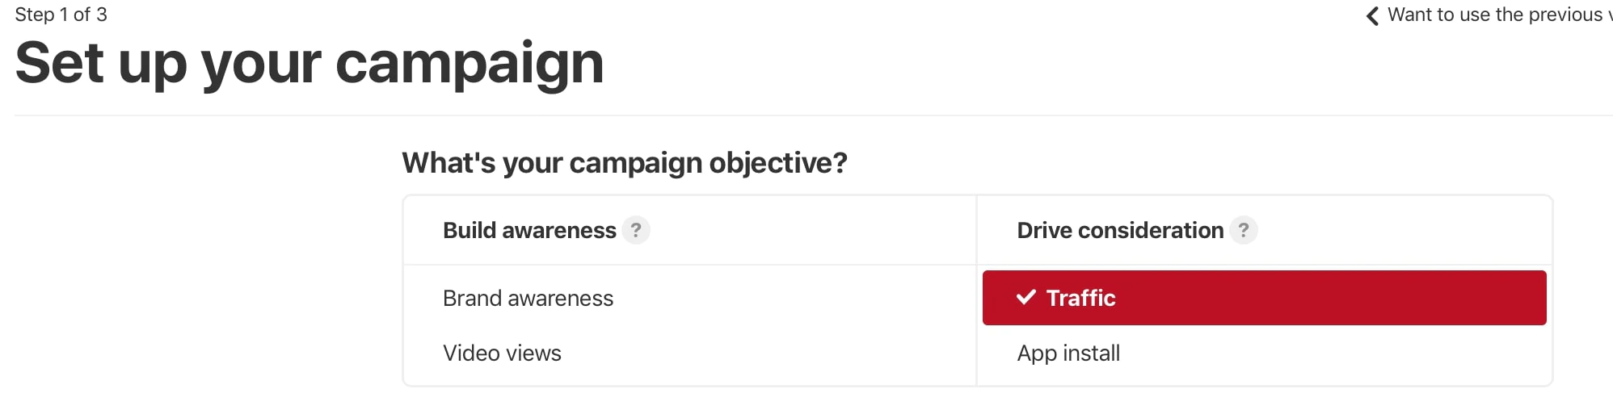1613x410 pixels.
Task: Click the back chevron arrow icon
Action: [x=1372, y=16]
